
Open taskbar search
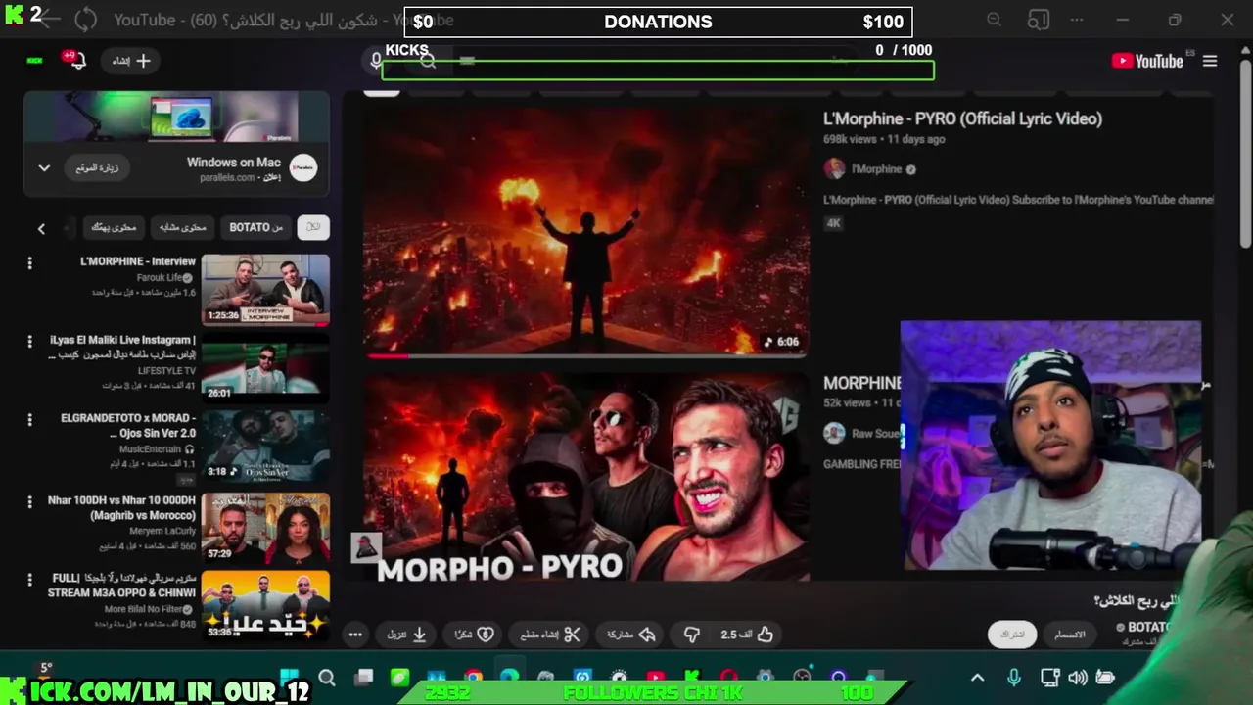pos(327,678)
